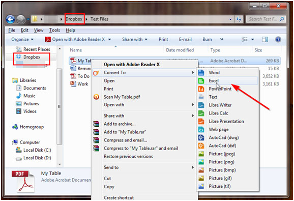
Task: Click the change view icon
Action: tap(245, 39)
